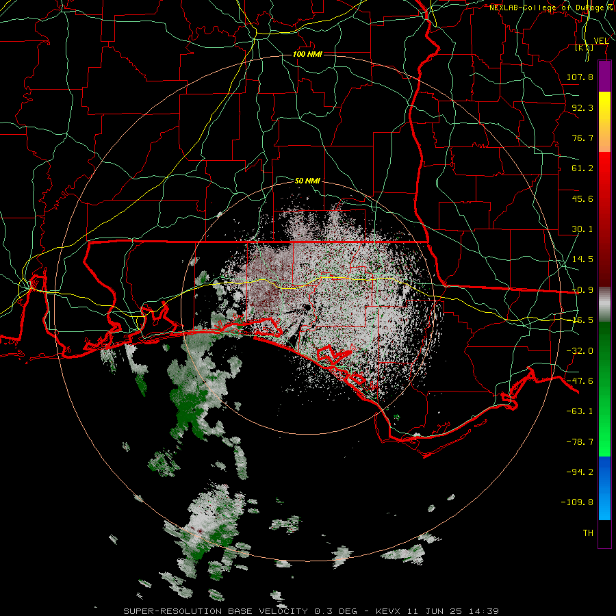Image resolution: width=616 pixels, height=616 pixels.
Task: Click the -32.0 velocity scale value
Action: (580, 351)
